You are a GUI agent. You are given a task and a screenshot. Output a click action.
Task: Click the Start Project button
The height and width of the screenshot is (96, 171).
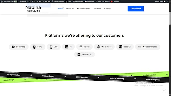pyautogui.click(x=136, y=9)
